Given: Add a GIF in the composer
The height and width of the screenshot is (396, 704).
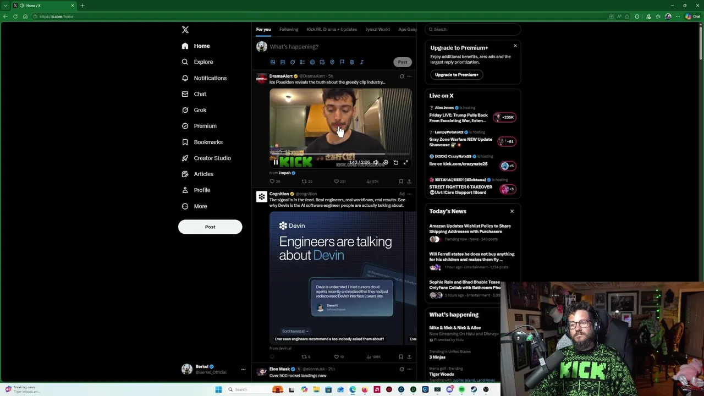Looking at the screenshot, I should coord(283,62).
